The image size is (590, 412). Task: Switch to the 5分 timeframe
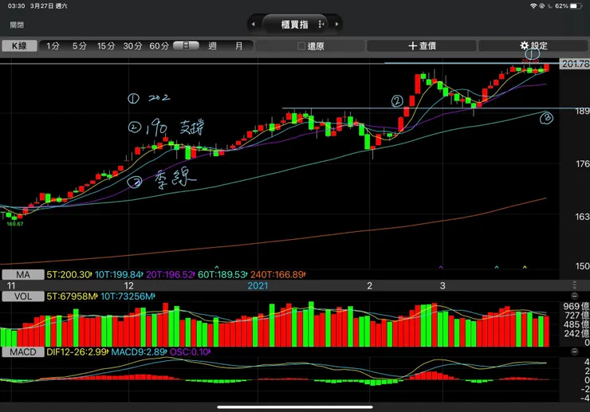pos(80,46)
